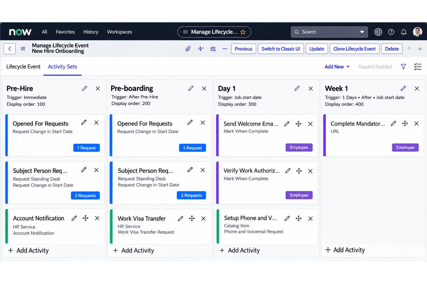Open the History menu
This screenshot has height=284, width=427.
pyautogui.click(x=91, y=32)
